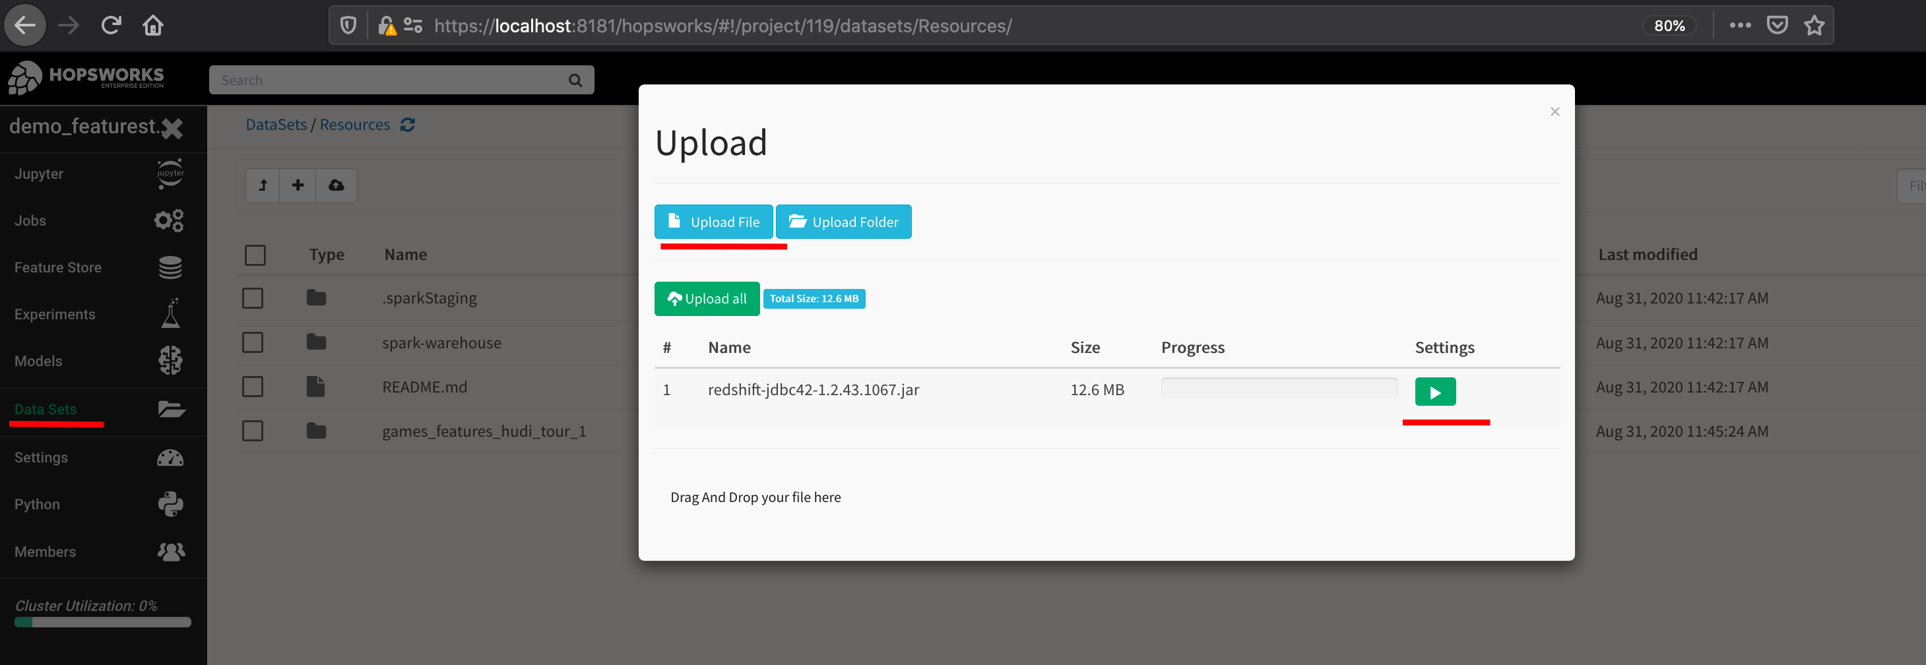Image resolution: width=1926 pixels, height=665 pixels.
Task: Click the browser address bar URL
Action: [722, 26]
